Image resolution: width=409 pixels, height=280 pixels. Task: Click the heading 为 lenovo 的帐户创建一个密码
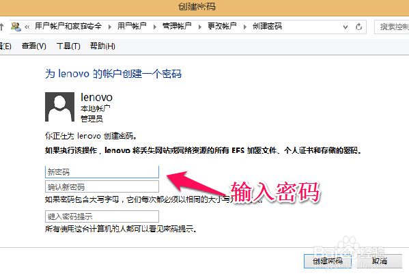(x=113, y=74)
